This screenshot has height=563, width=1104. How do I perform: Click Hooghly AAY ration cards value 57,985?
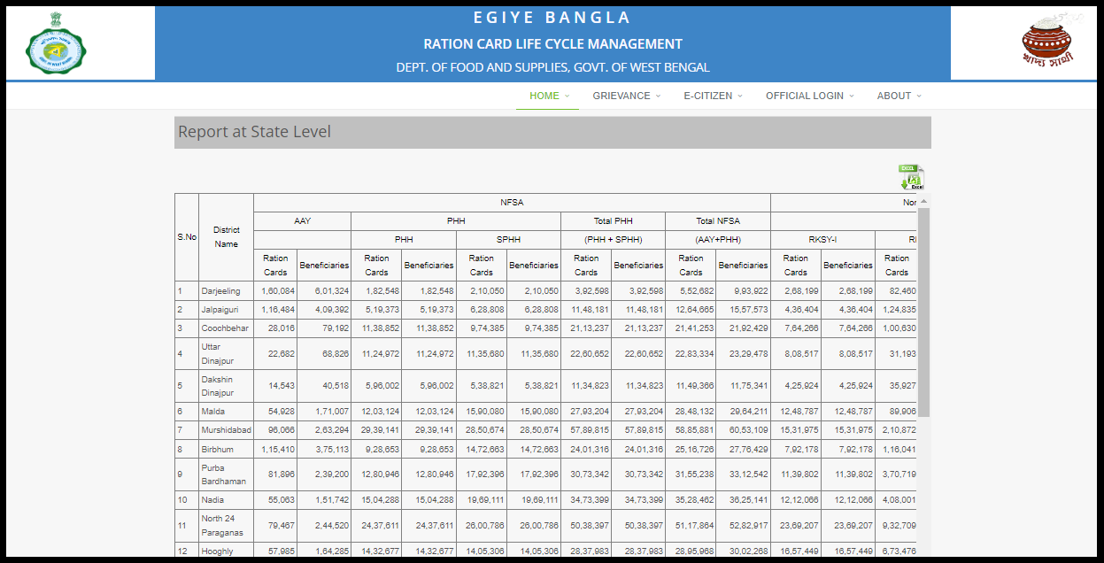[x=281, y=551]
